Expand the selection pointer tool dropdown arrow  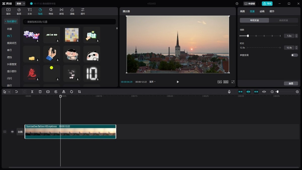click(x=9, y=92)
